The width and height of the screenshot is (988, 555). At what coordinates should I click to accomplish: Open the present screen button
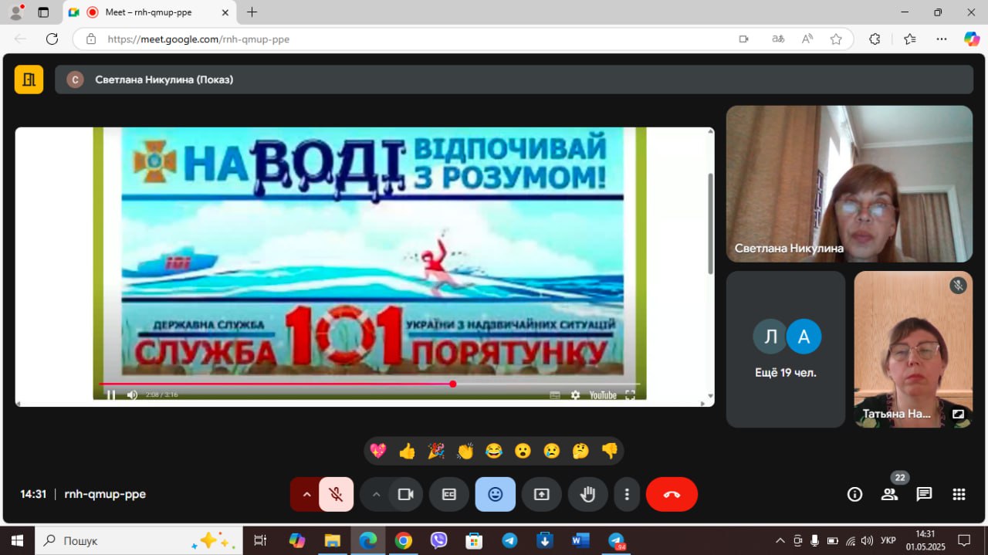[542, 495]
